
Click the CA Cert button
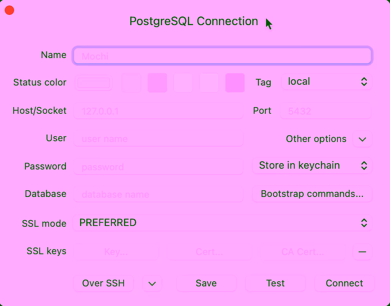(303, 252)
